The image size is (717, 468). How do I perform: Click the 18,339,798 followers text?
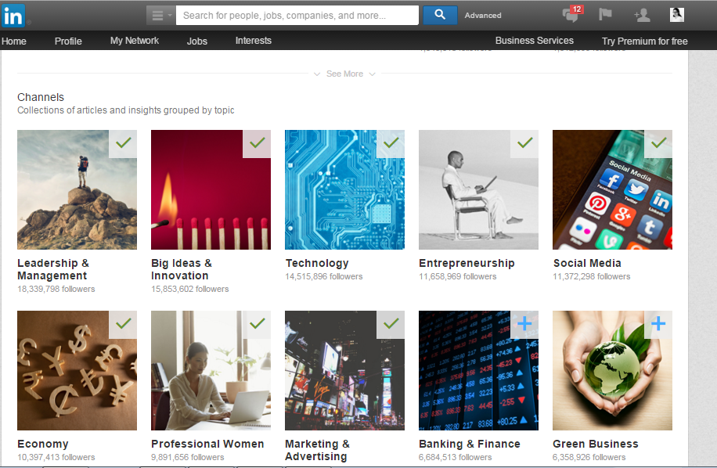[56, 289]
